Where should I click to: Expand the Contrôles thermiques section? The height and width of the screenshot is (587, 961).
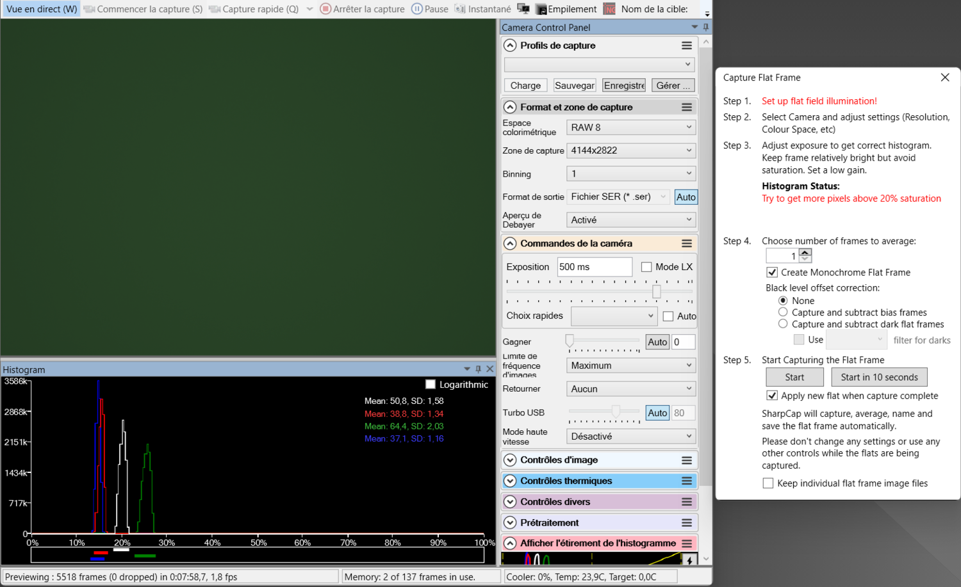coord(510,481)
